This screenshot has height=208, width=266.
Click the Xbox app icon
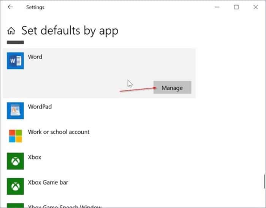pyautogui.click(x=15, y=161)
